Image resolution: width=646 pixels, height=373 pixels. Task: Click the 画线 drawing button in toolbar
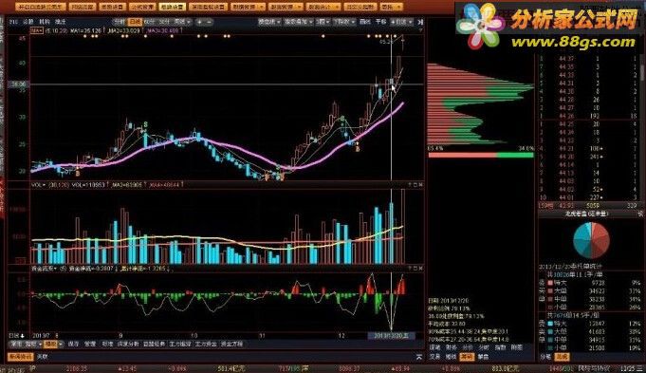pos(364,22)
